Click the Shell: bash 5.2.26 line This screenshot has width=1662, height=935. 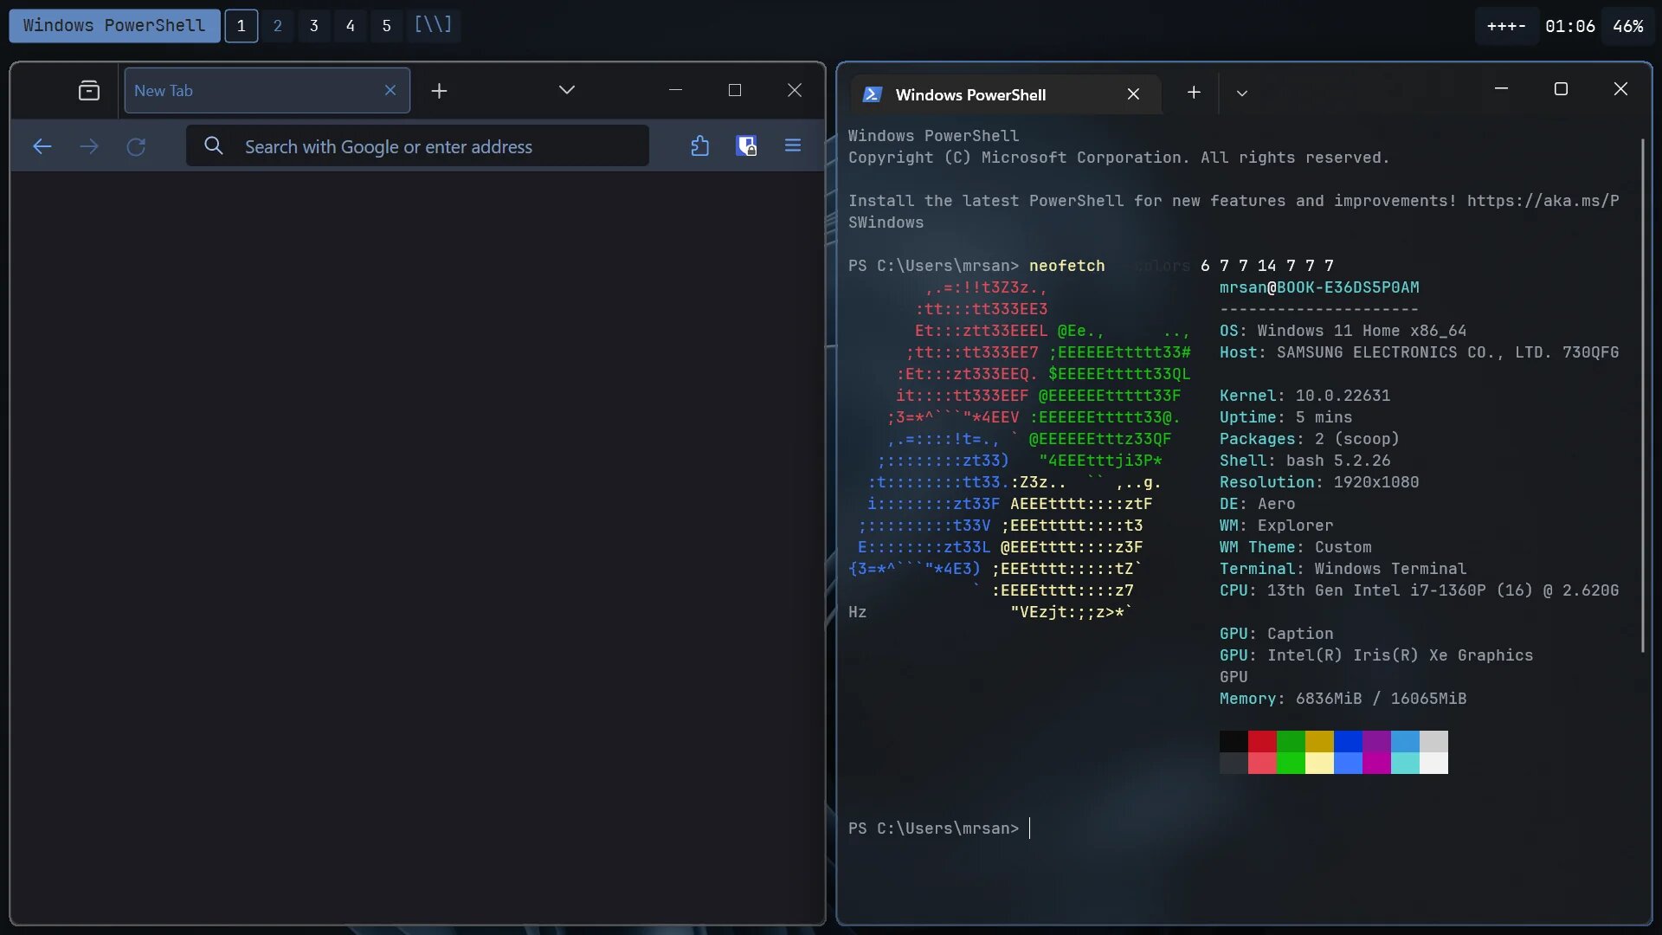coord(1304,461)
